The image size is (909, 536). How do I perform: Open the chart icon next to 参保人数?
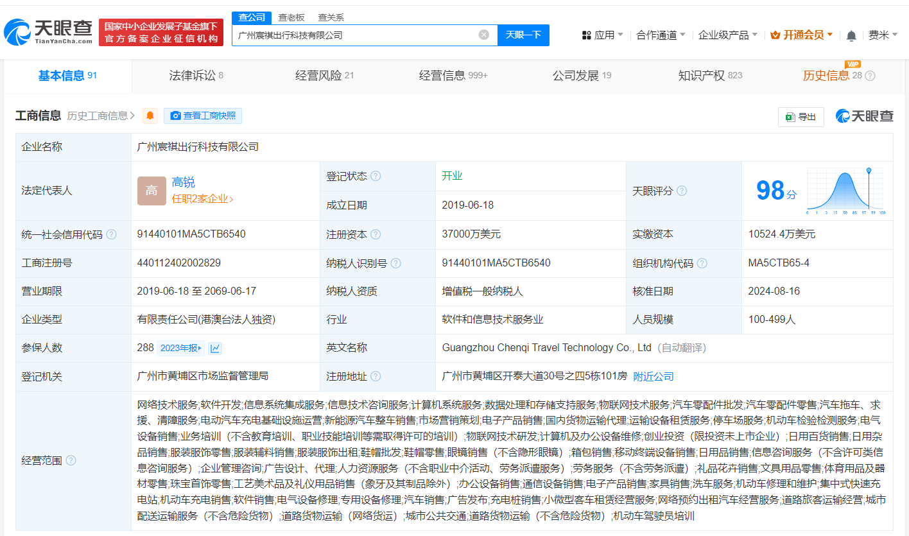(216, 347)
